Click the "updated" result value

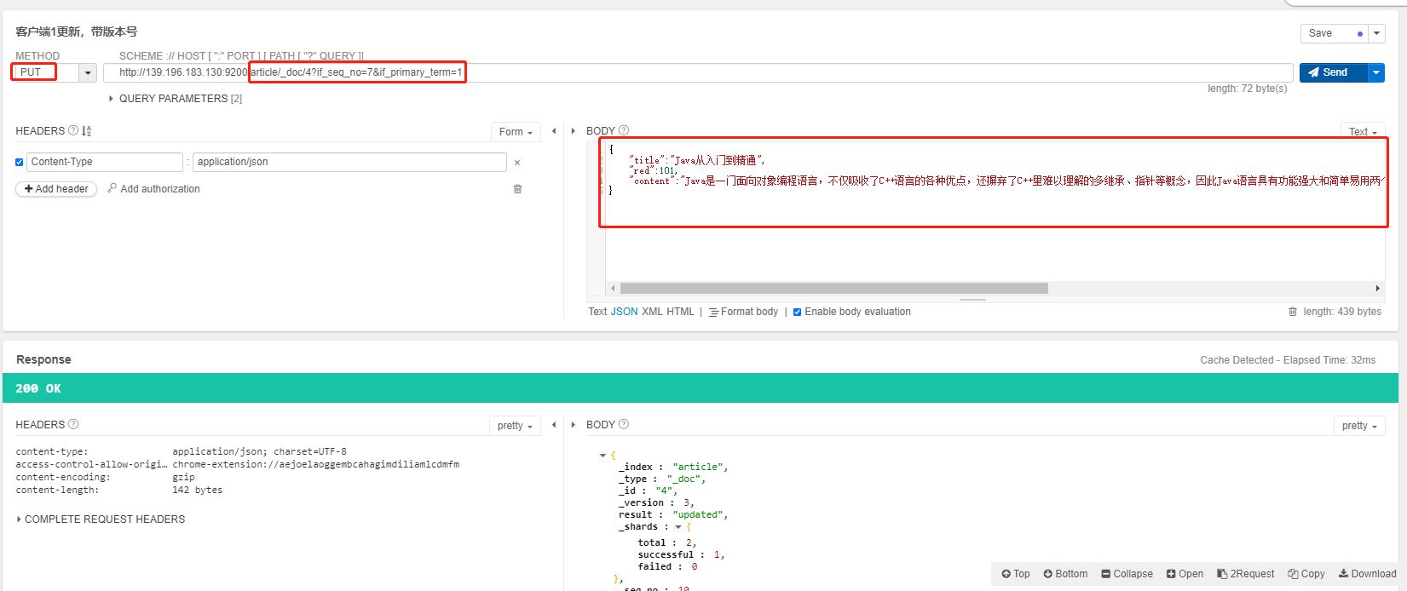(x=699, y=515)
